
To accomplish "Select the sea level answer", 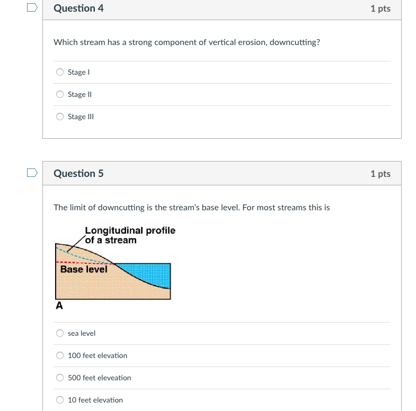I will pyautogui.click(x=60, y=333).
